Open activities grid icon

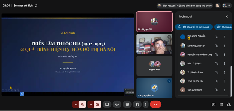[x=221, y=104]
